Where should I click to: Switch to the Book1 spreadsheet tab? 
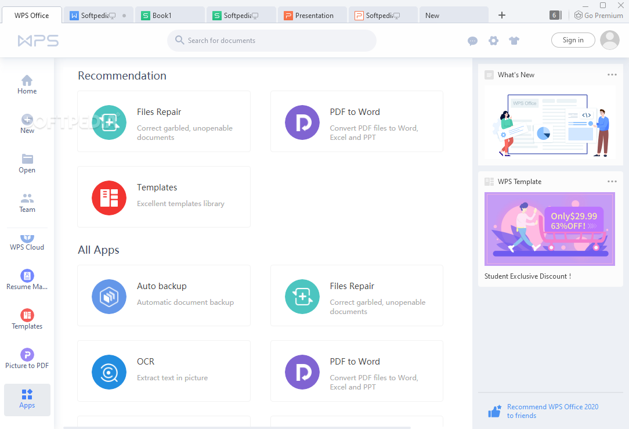pyautogui.click(x=170, y=15)
